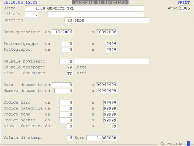Click the empty Filiale description field
This screenshot has width=194, height=146.
tap(95, 14)
